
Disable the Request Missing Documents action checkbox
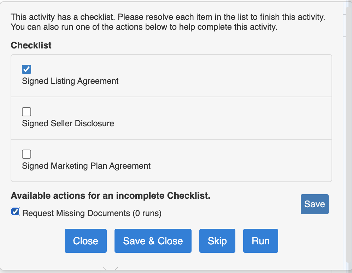click(15, 212)
